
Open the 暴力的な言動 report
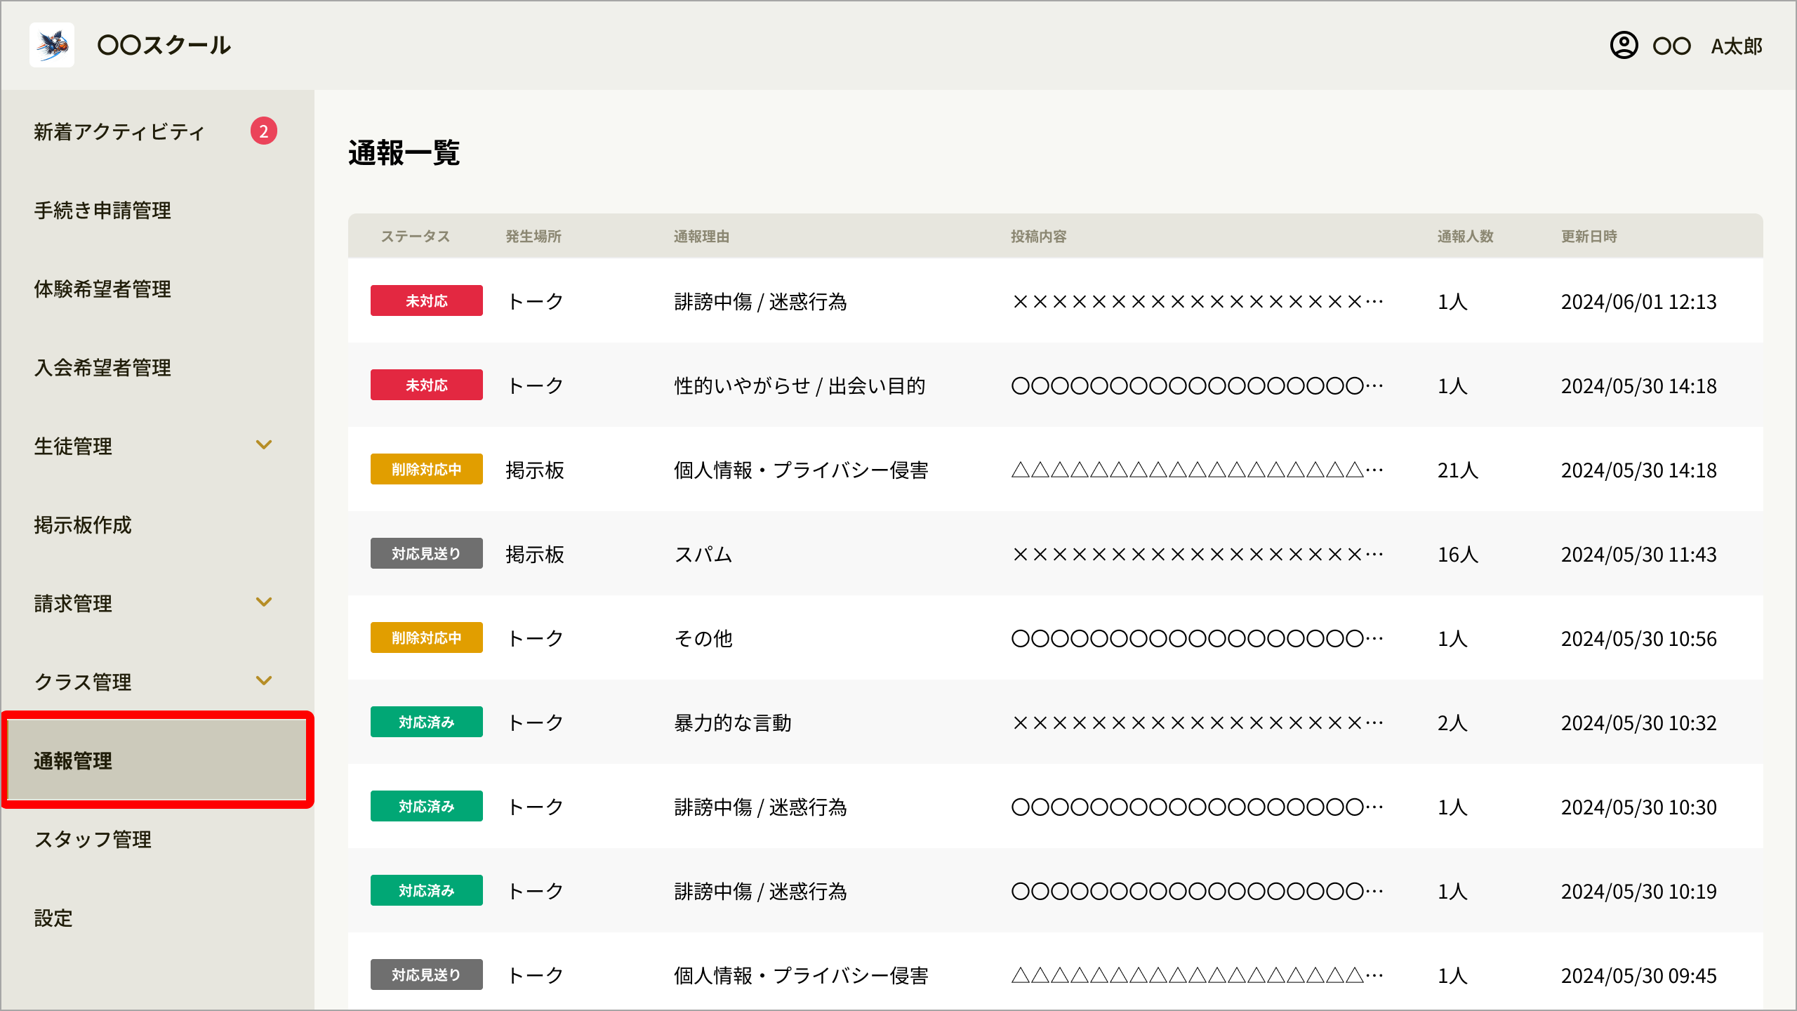click(x=733, y=723)
